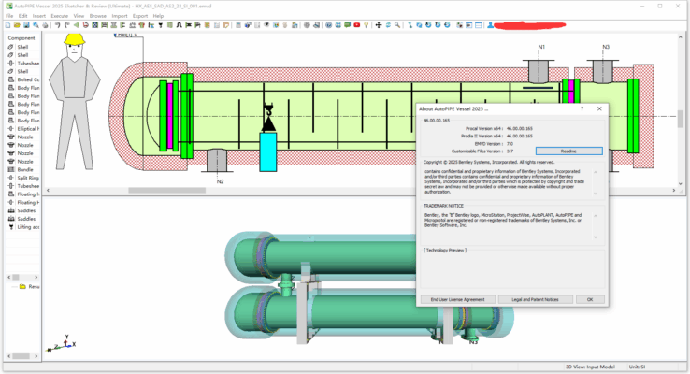Open the Edit menu
The width and height of the screenshot is (690, 374).
pyautogui.click(x=22, y=16)
